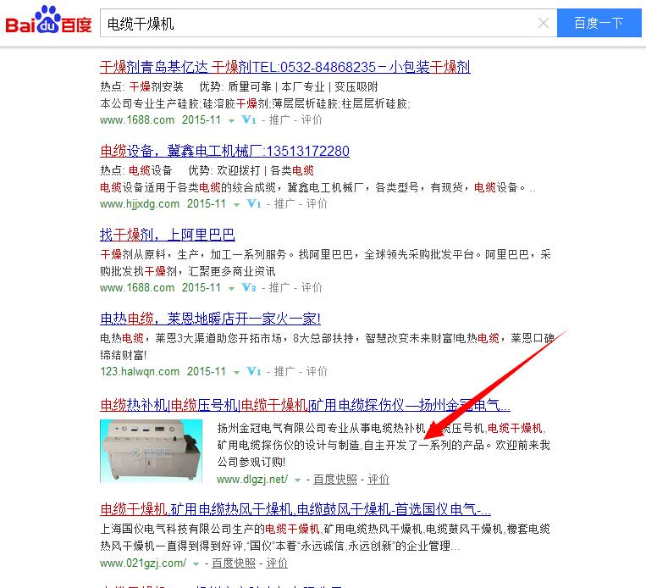This screenshot has width=646, height=588.
Task: Click the 百度一下 search button
Action: click(x=599, y=23)
